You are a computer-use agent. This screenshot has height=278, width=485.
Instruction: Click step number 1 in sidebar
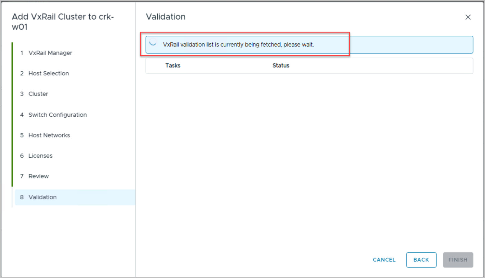coord(22,53)
